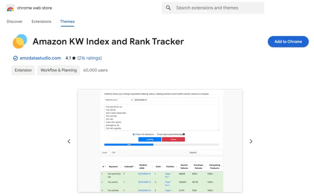Open B000069EYA link in first aid kit row
The width and height of the screenshot is (314, 196).
(144, 182)
